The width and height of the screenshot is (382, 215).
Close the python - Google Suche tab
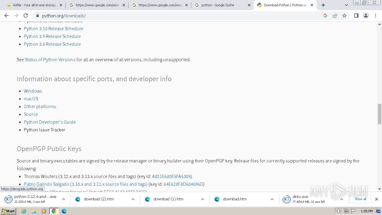click(249, 5)
